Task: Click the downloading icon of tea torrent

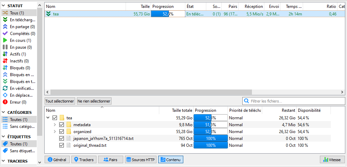Action: (x=49, y=14)
